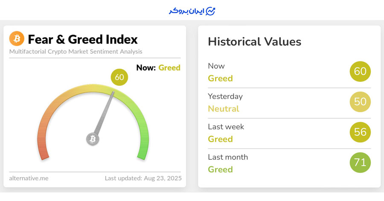Image resolution: width=384 pixels, height=201 pixels.
Task: Click the gauge's value bubble showing 60
Action: 119,77
